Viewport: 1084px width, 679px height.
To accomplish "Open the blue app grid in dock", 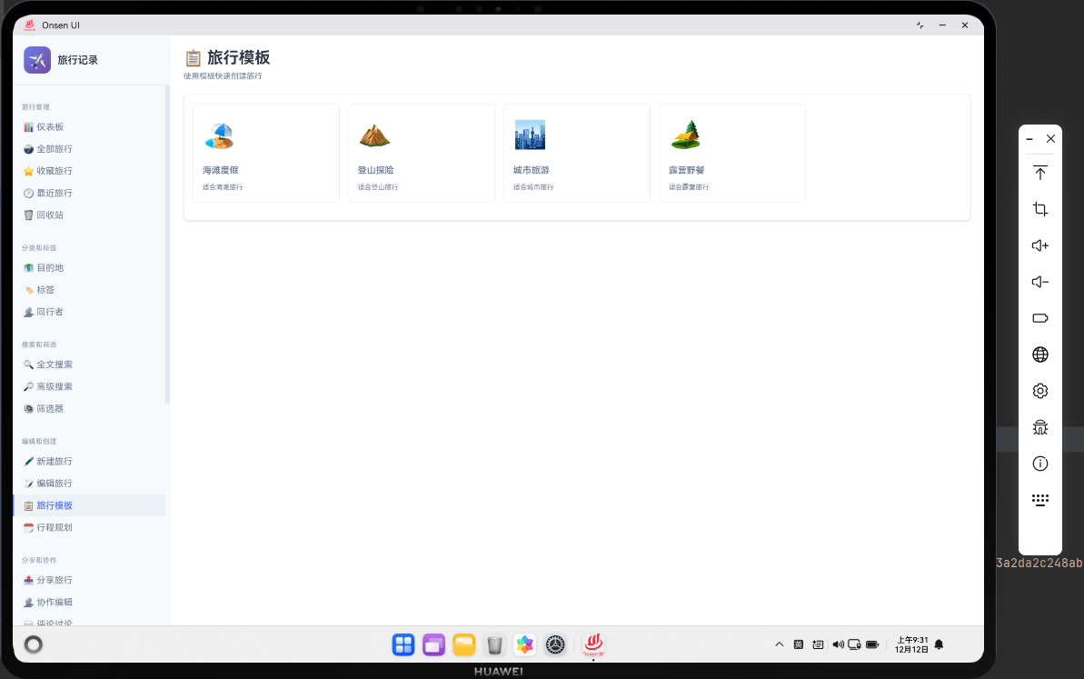I will click(403, 644).
